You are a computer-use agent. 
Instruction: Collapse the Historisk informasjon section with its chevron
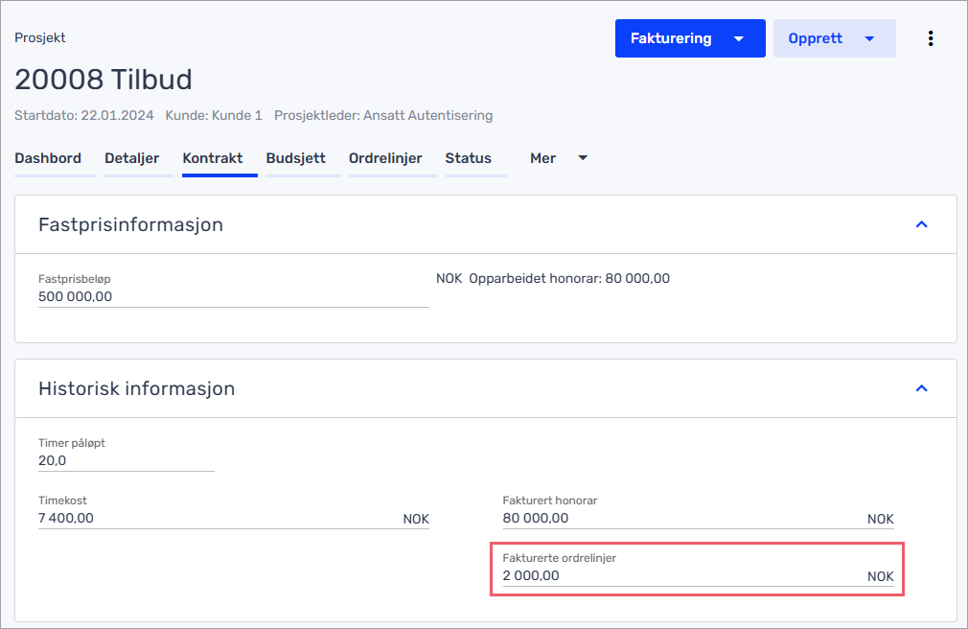(921, 388)
